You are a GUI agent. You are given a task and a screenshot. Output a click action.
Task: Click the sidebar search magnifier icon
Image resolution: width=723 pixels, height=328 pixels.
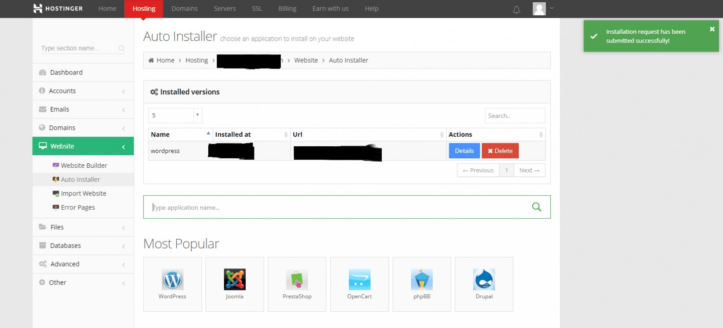(x=122, y=48)
